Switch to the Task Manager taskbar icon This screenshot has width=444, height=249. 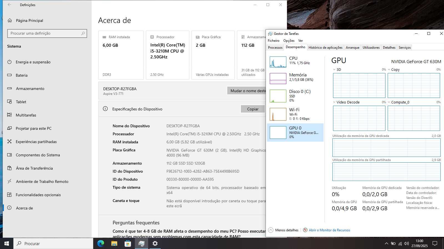141,243
